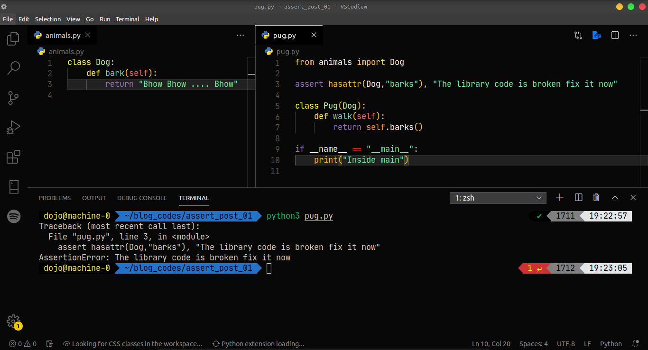Click pug.py filename link in terminal command
This screenshot has width=648, height=350.
319,216
